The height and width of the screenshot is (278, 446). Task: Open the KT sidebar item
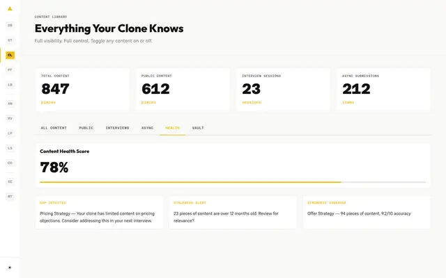[x=10, y=196]
